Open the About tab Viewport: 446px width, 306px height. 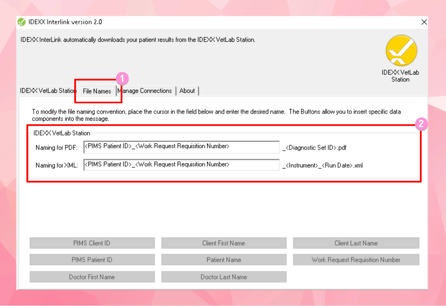point(187,90)
